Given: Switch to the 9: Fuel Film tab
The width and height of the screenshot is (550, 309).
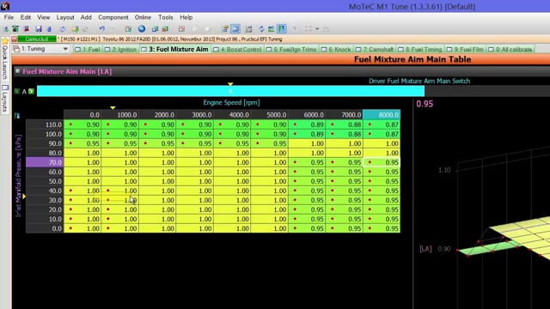Looking at the screenshot, I should pyautogui.click(x=465, y=50).
